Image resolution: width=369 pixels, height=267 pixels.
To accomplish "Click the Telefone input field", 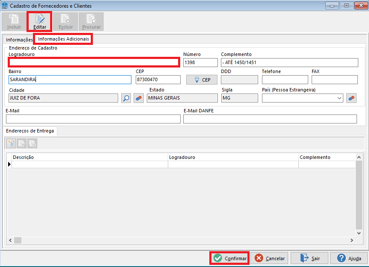I will 285,79.
